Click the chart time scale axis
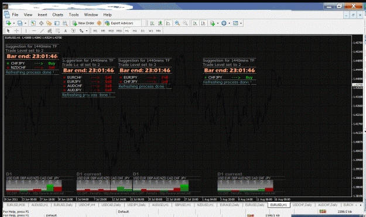Image resolution: width=366 pixels, height=217 pixels. (x=177, y=199)
